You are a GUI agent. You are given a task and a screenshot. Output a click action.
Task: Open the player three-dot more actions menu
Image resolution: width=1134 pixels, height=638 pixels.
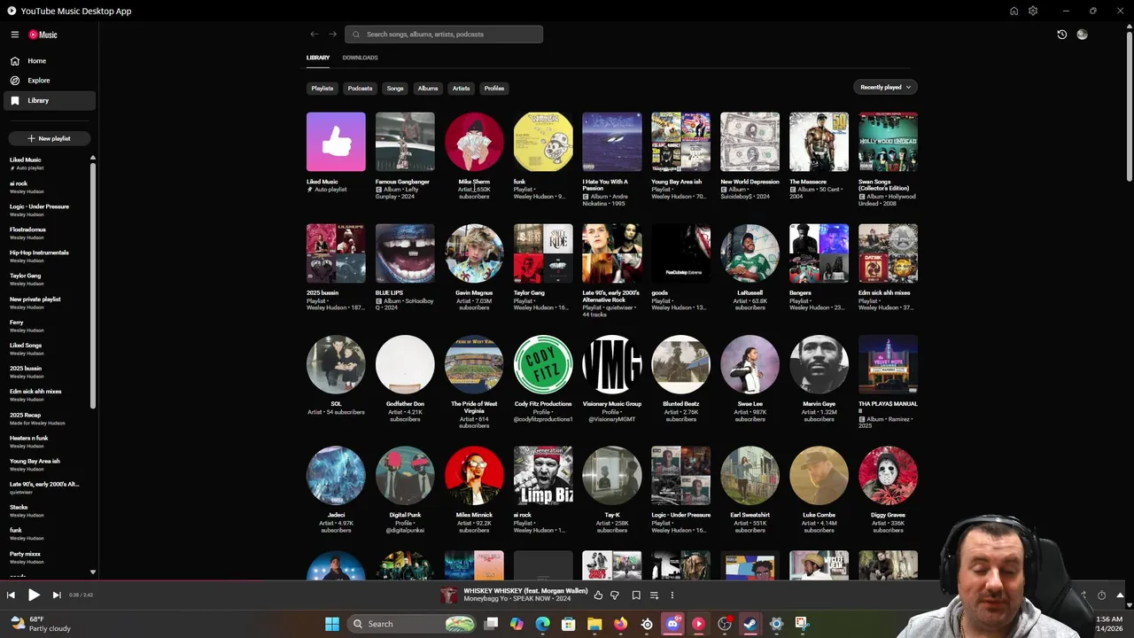pos(672,595)
